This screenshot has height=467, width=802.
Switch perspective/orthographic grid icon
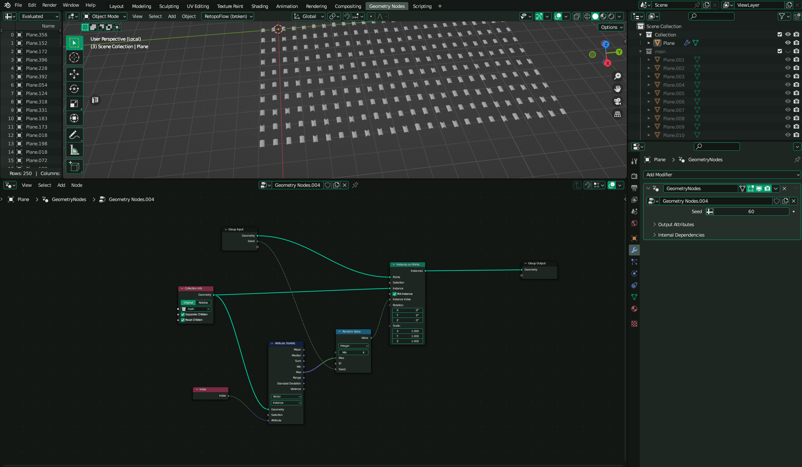(x=618, y=114)
